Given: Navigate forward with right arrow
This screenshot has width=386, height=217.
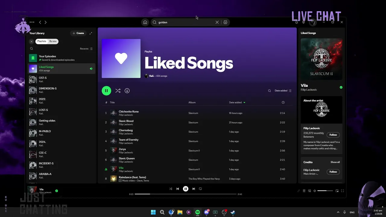Looking at the screenshot, I should 46,22.
